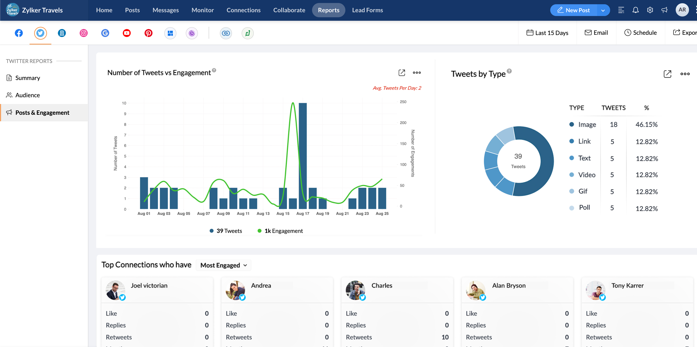Open settings gear in top bar

pyautogui.click(x=650, y=10)
